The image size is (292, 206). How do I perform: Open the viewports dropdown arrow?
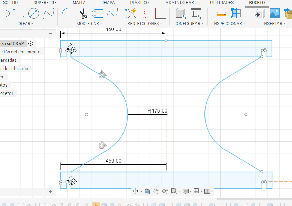[x=212, y=191]
